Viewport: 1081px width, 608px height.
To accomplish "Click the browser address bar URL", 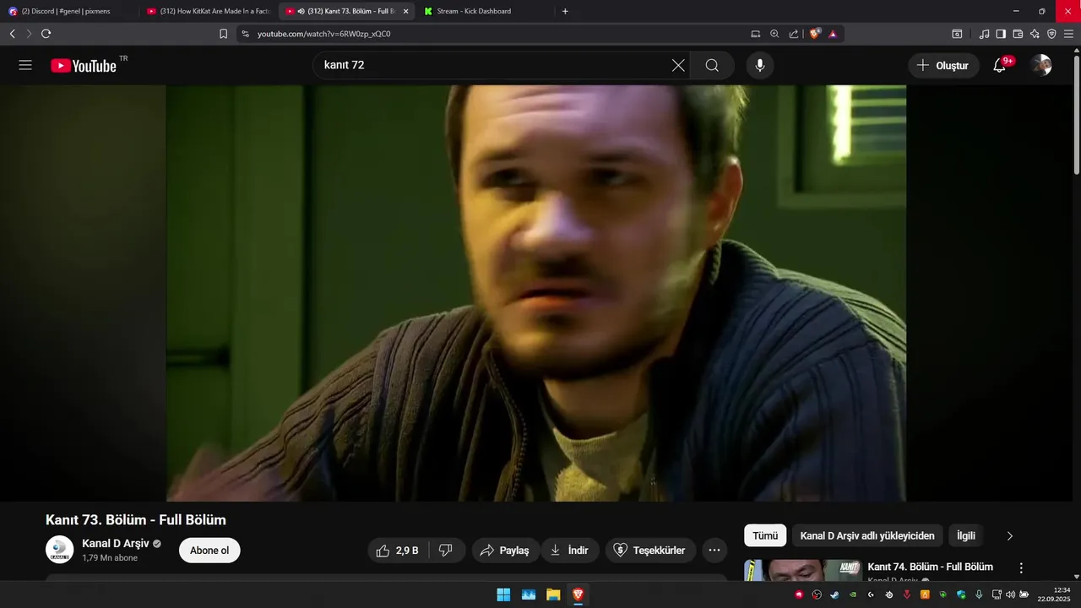I will pyautogui.click(x=323, y=34).
